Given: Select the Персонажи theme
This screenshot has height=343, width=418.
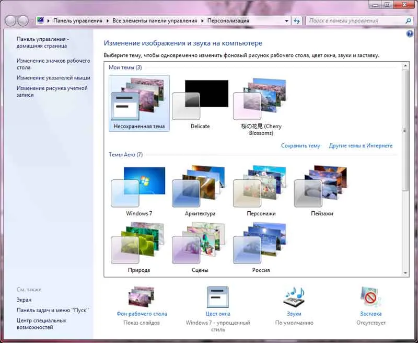Looking at the screenshot, I should pos(261,190).
